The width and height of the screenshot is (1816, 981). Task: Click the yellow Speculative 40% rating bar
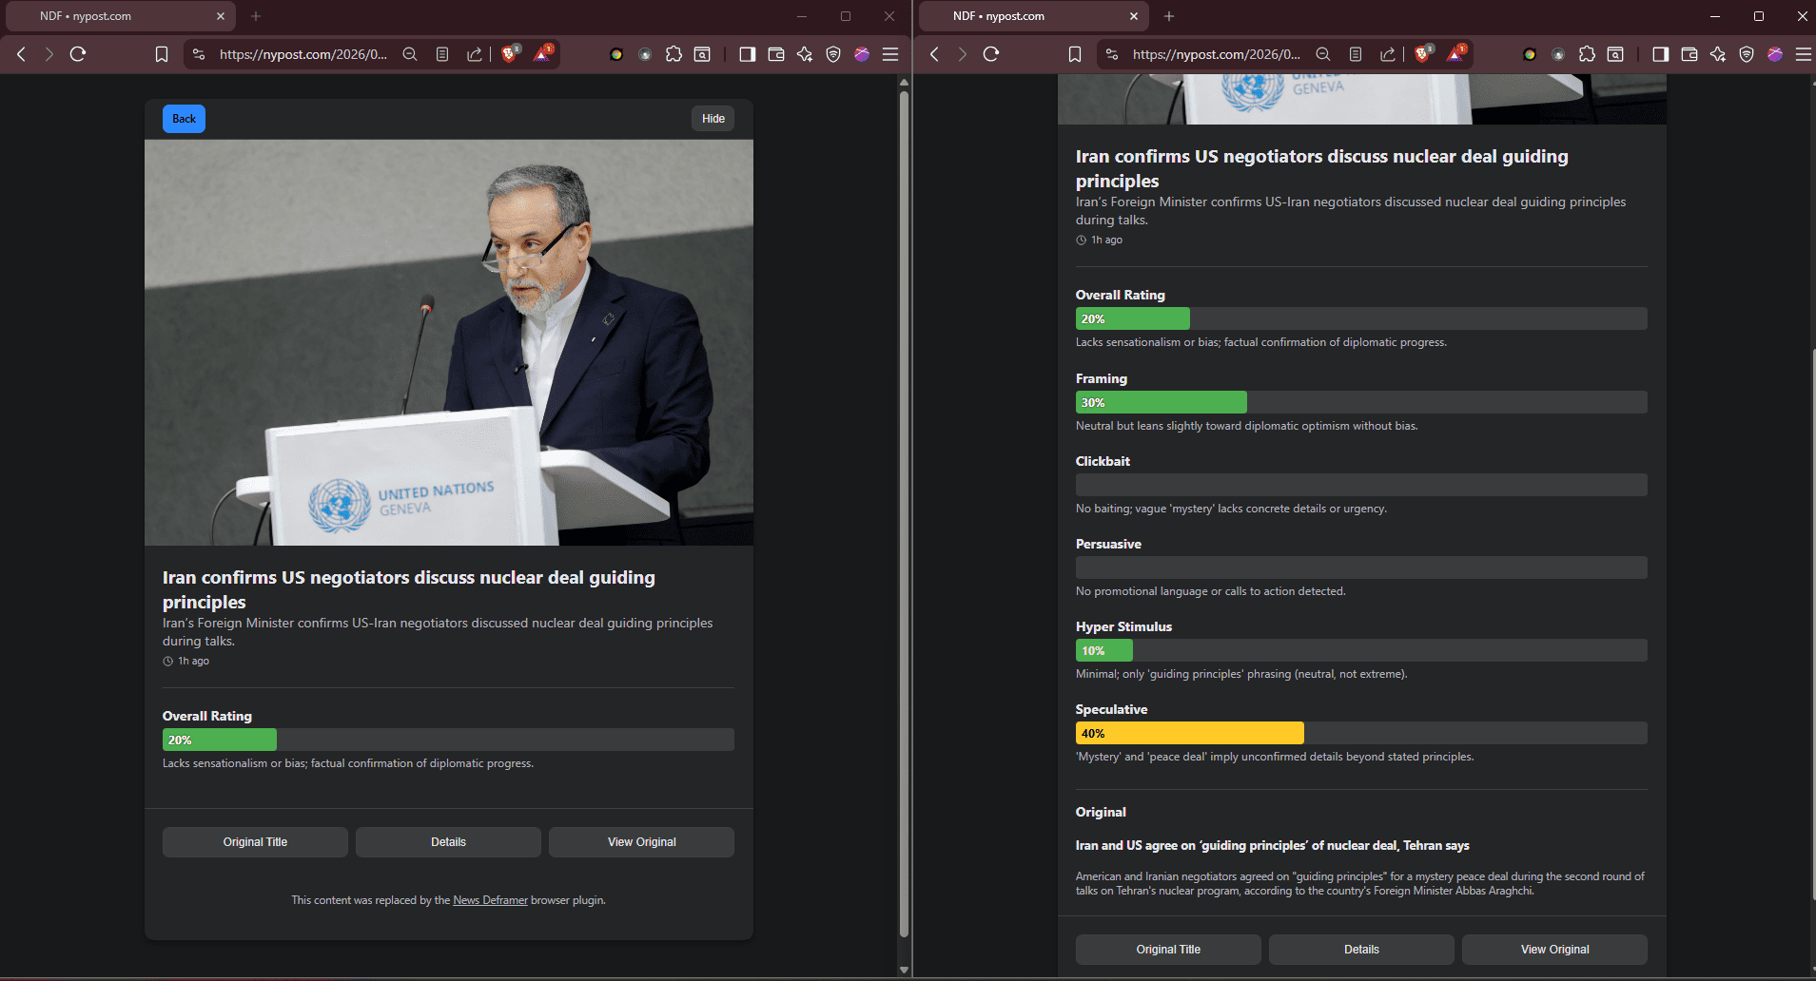(x=1189, y=733)
